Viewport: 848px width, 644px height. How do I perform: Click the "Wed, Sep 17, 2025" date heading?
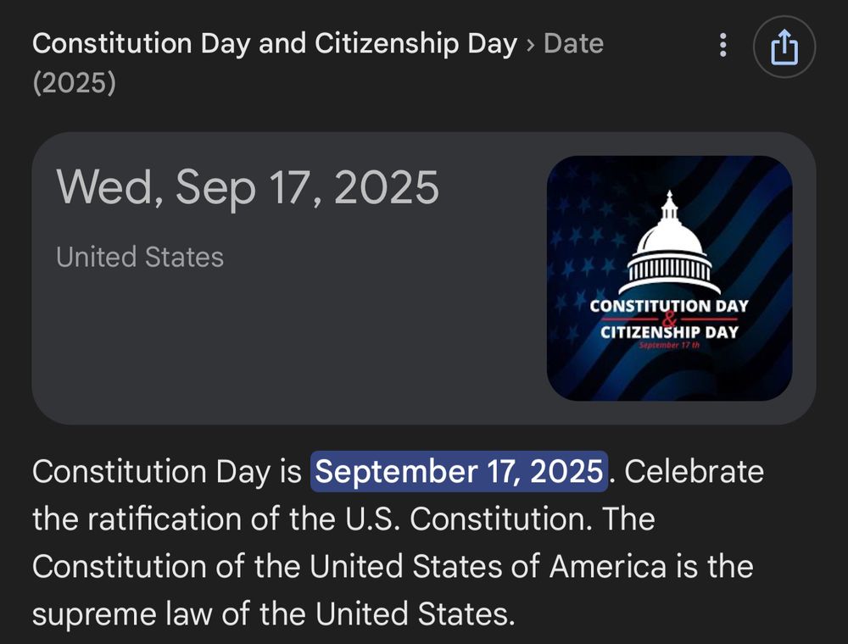pyautogui.click(x=248, y=187)
